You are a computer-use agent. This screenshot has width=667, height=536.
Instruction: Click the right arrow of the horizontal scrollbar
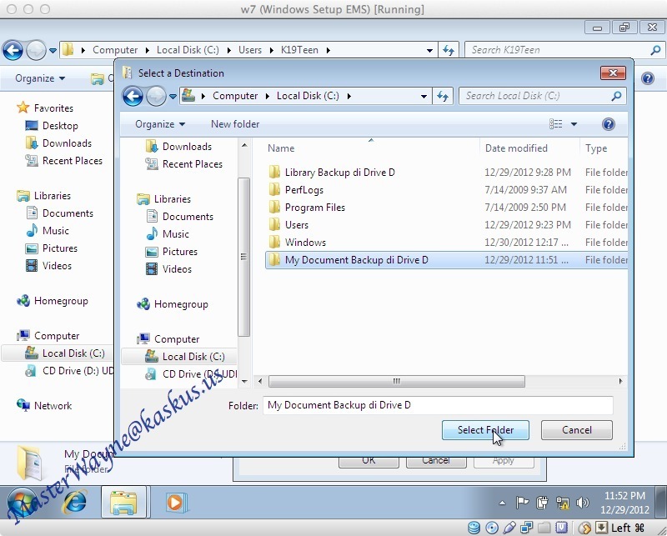point(620,381)
